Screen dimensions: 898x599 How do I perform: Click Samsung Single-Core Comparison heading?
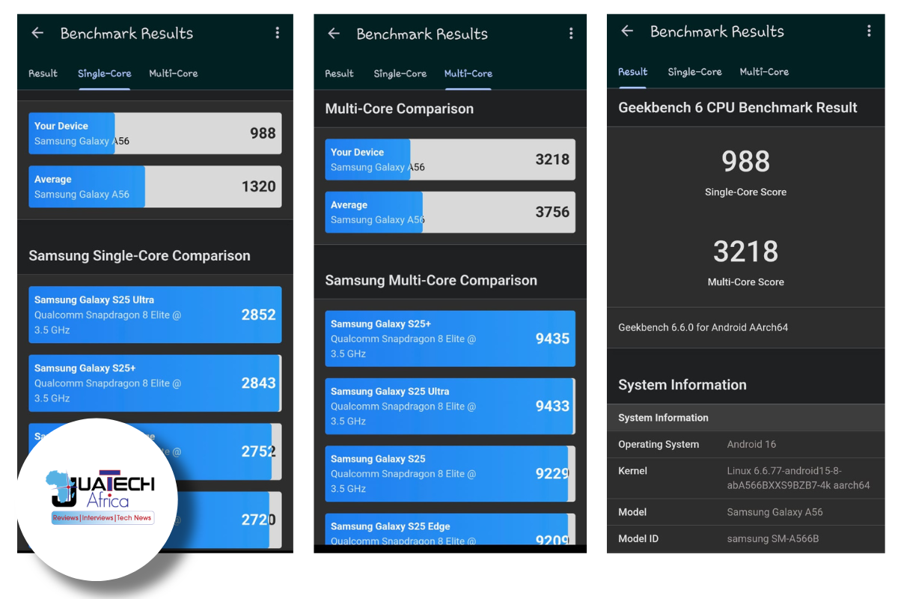[x=139, y=255]
